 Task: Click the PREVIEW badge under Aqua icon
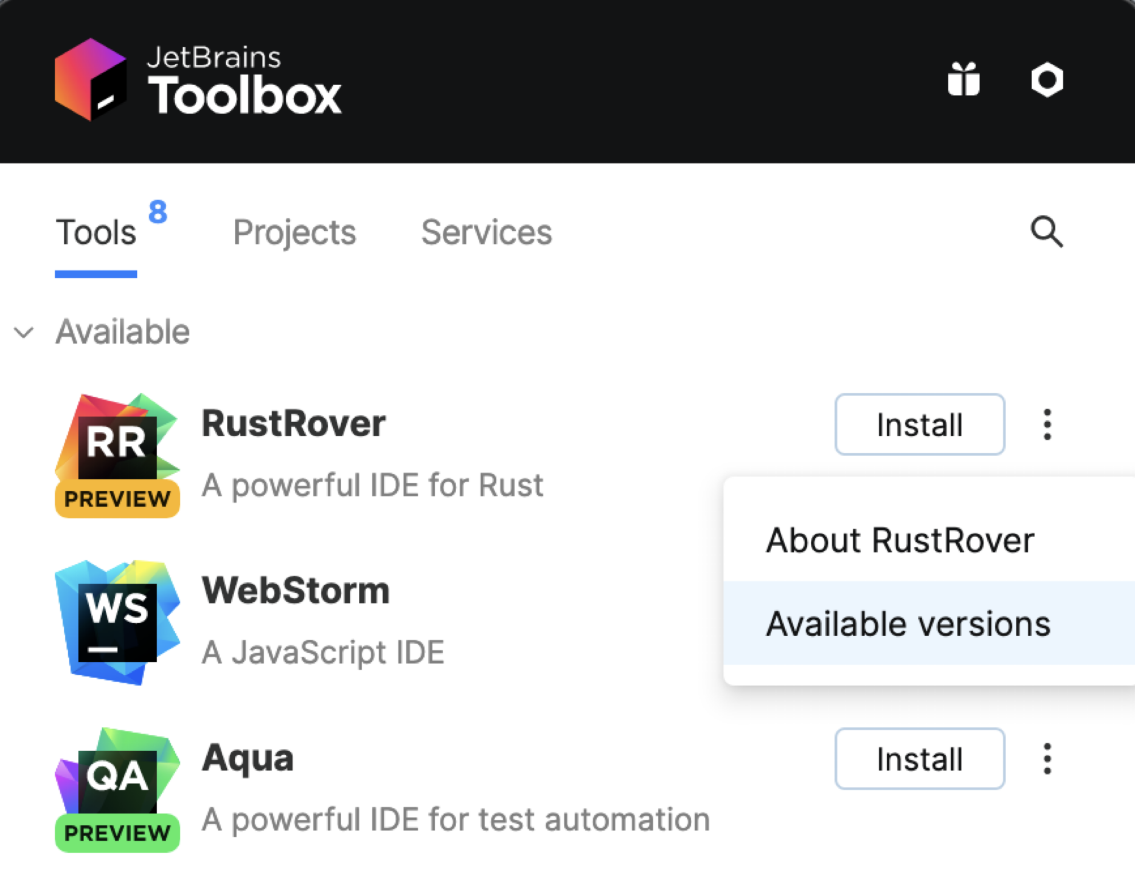[x=117, y=833]
